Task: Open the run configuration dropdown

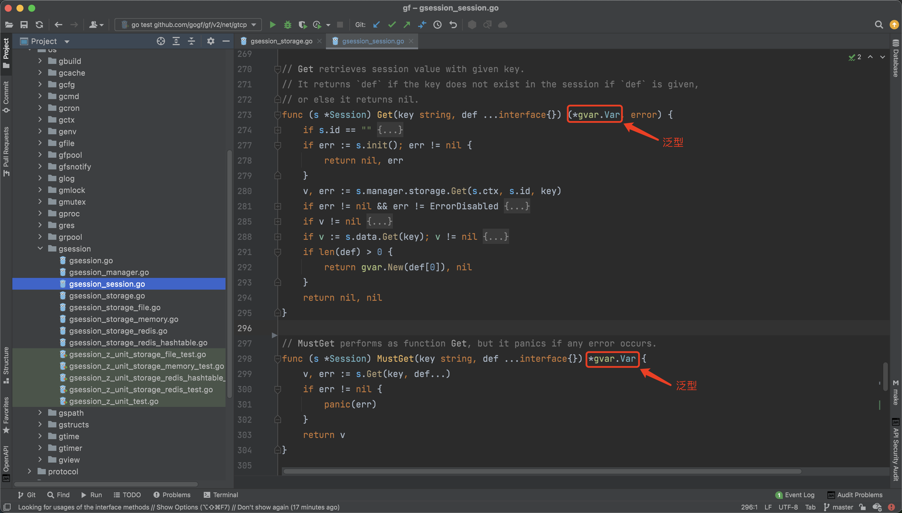Action: pos(188,25)
